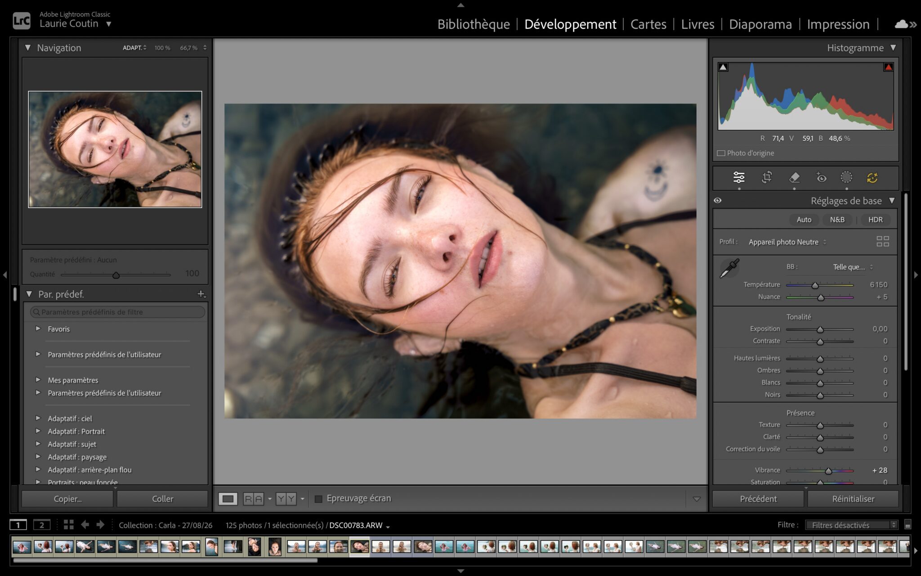Image resolution: width=921 pixels, height=576 pixels.
Task: Select main window display 1
Action: coord(18,525)
